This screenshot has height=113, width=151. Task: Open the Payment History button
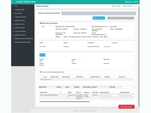99,18
